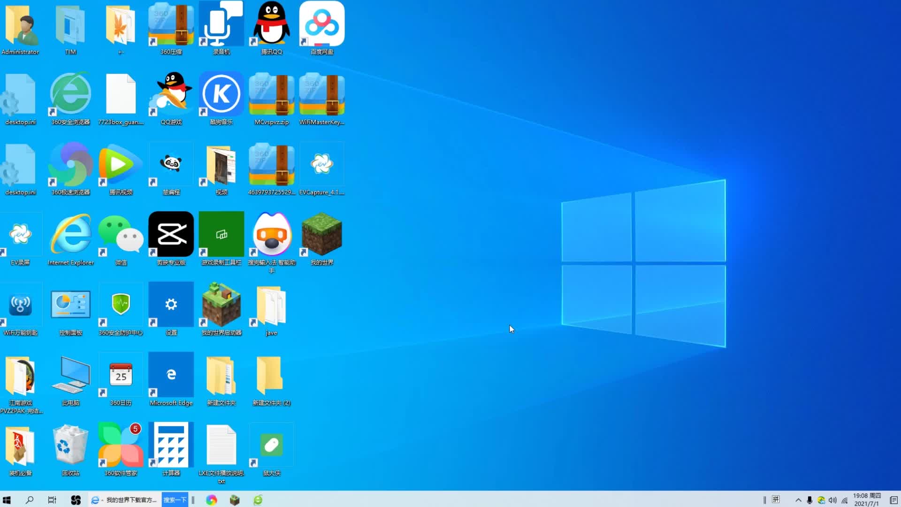Launch 360安全浏览器 shortcut
901x507 pixels.
coord(70,99)
